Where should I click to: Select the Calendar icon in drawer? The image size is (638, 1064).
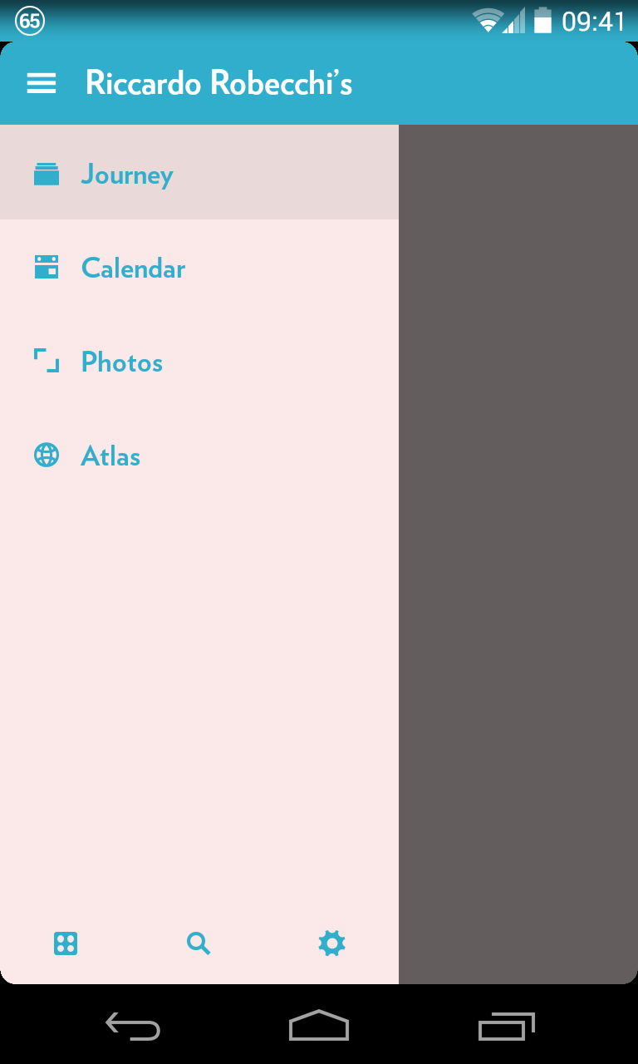tap(47, 267)
